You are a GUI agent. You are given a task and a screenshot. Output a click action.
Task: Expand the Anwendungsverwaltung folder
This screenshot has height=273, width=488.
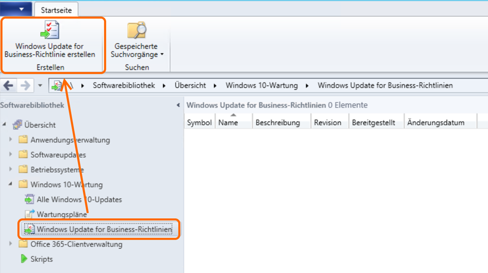[11, 140]
